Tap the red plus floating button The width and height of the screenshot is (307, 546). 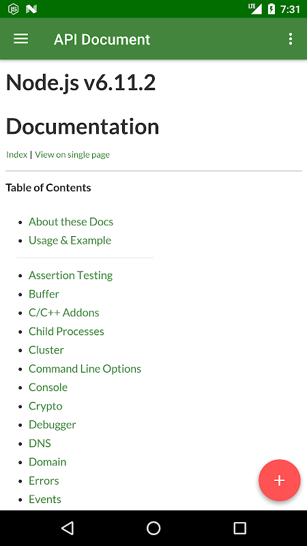pyautogui.click(x=279, y=480)
